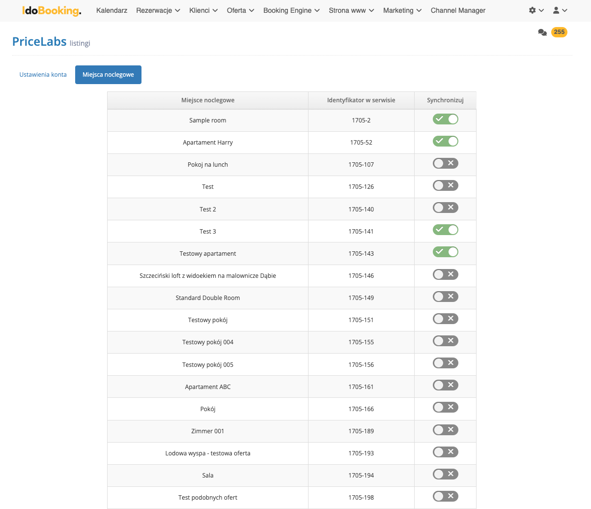Image resolution: width=591 pixels, height=509 pixels.
Task: Click identifier 1705-107
Action: coord(361,165)
